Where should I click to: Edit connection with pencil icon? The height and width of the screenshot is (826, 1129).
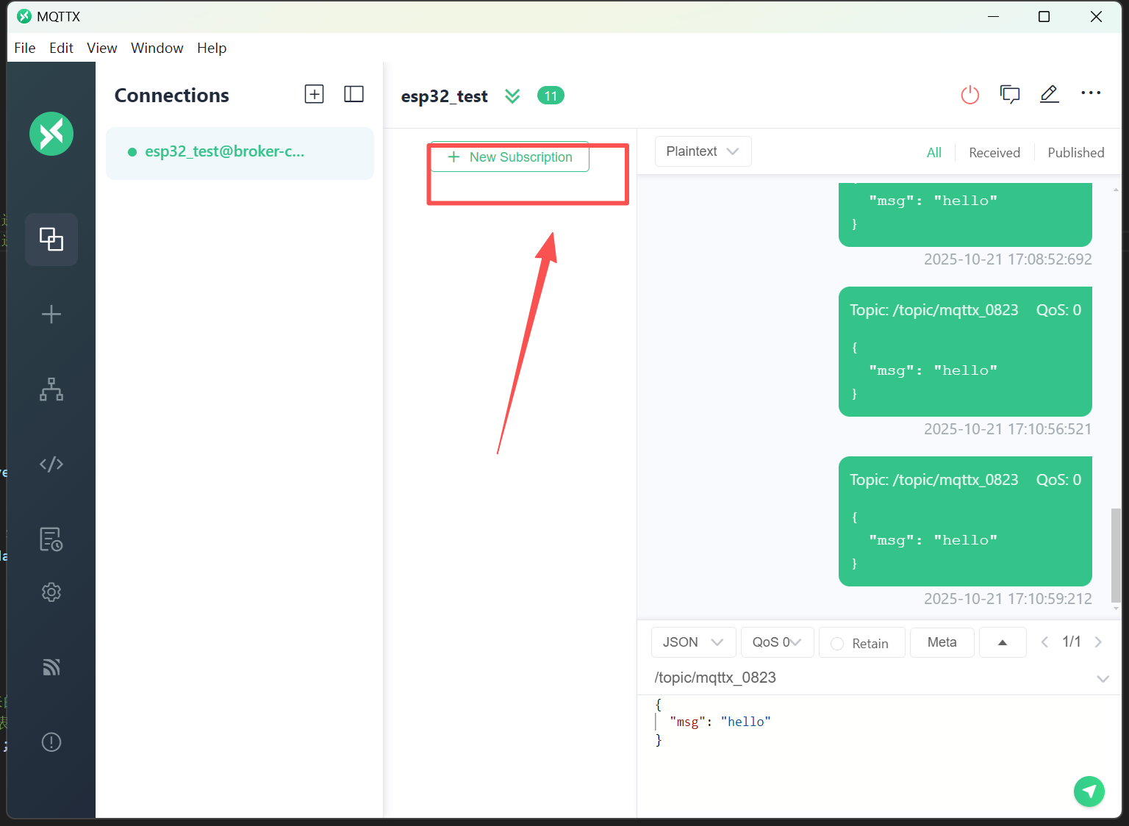click(1050, 94)
